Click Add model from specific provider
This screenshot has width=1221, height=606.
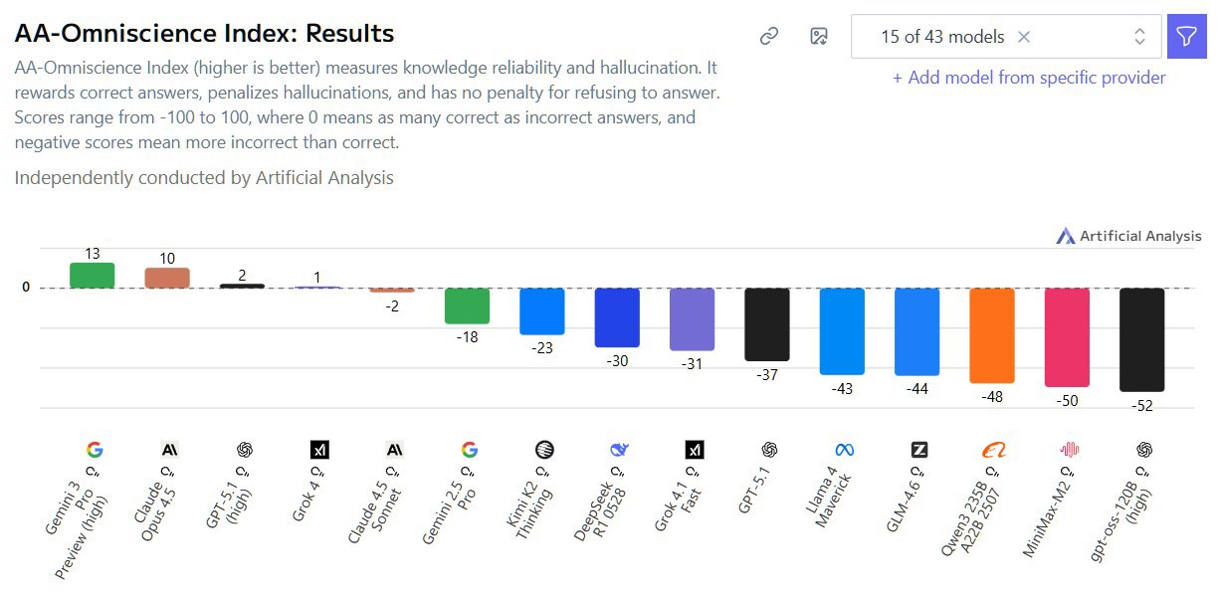(1030, 78)
